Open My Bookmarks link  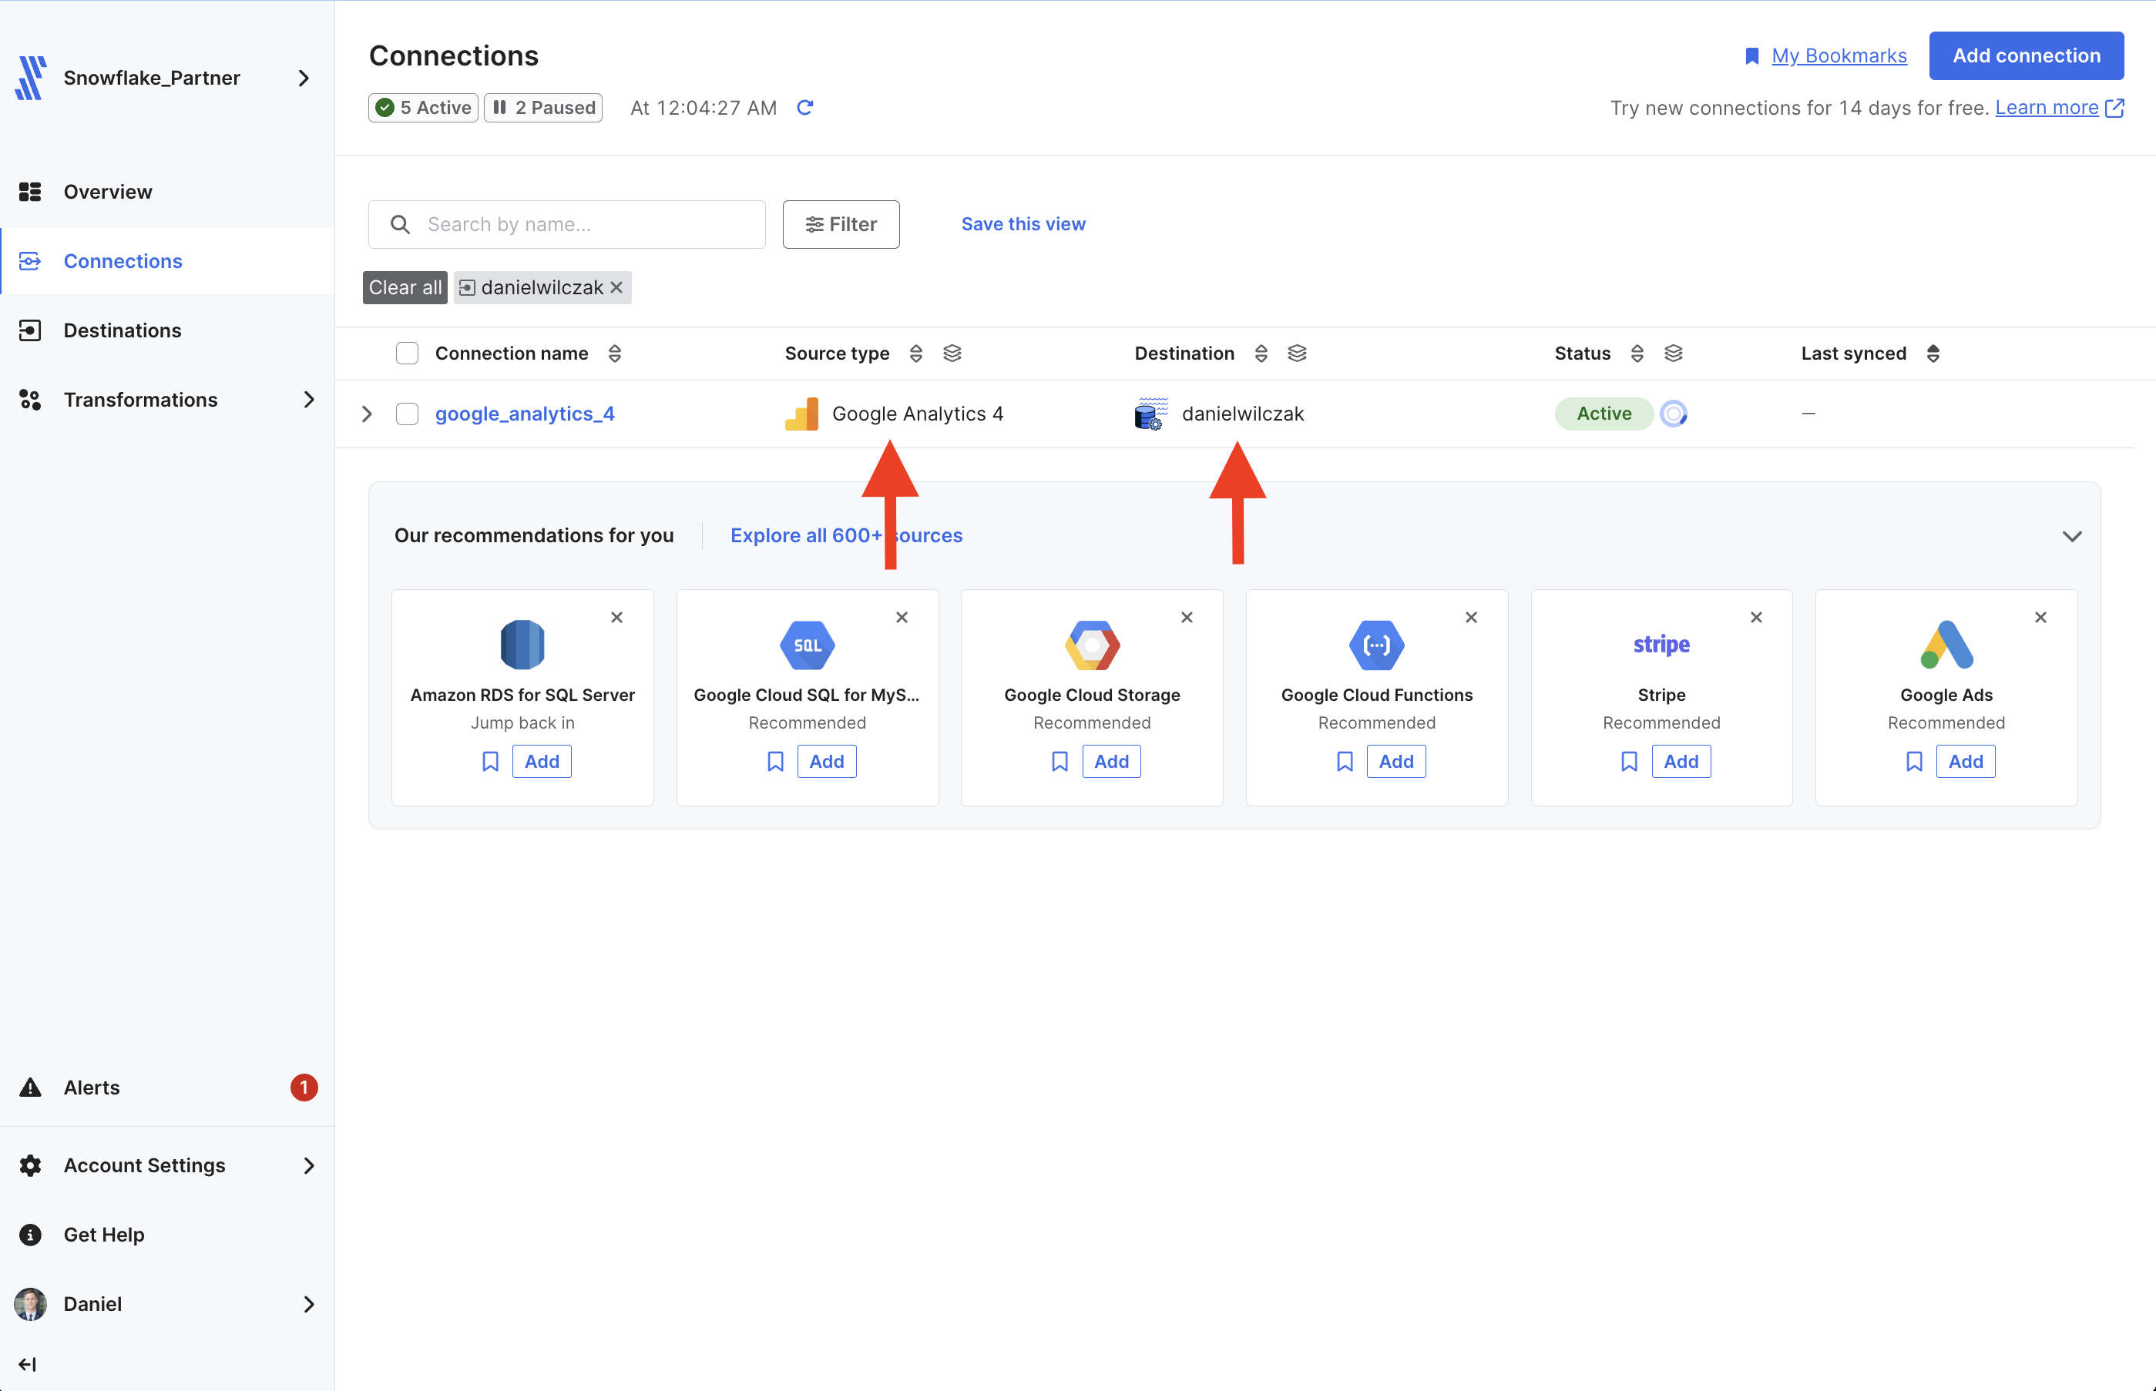coord(1839,56)
